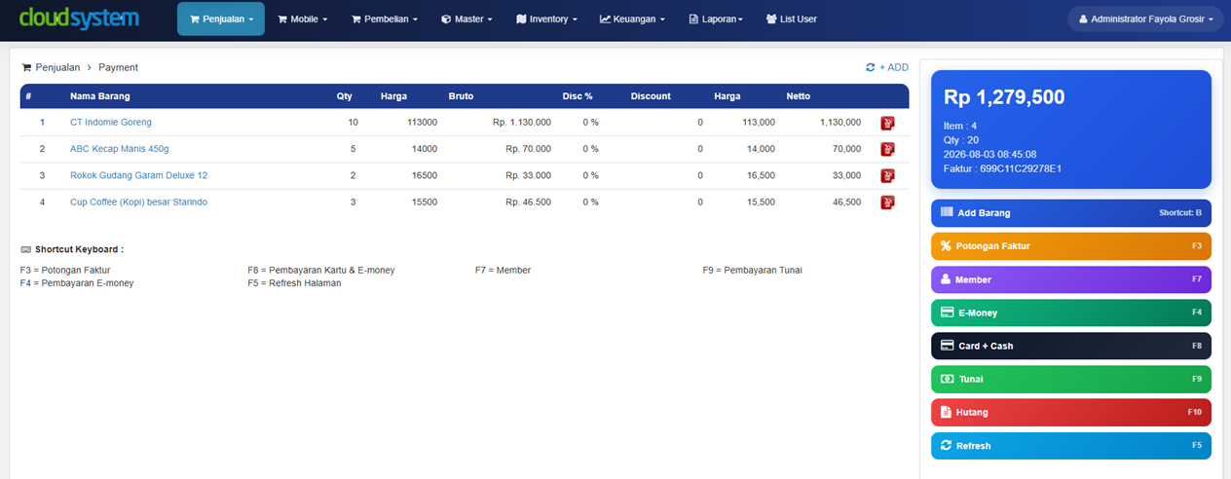Click the Hutang button

pos(1071,413)
